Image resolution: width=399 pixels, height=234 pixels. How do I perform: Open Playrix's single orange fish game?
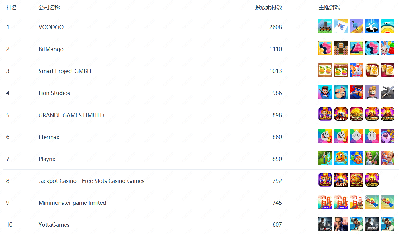(341, 158)
